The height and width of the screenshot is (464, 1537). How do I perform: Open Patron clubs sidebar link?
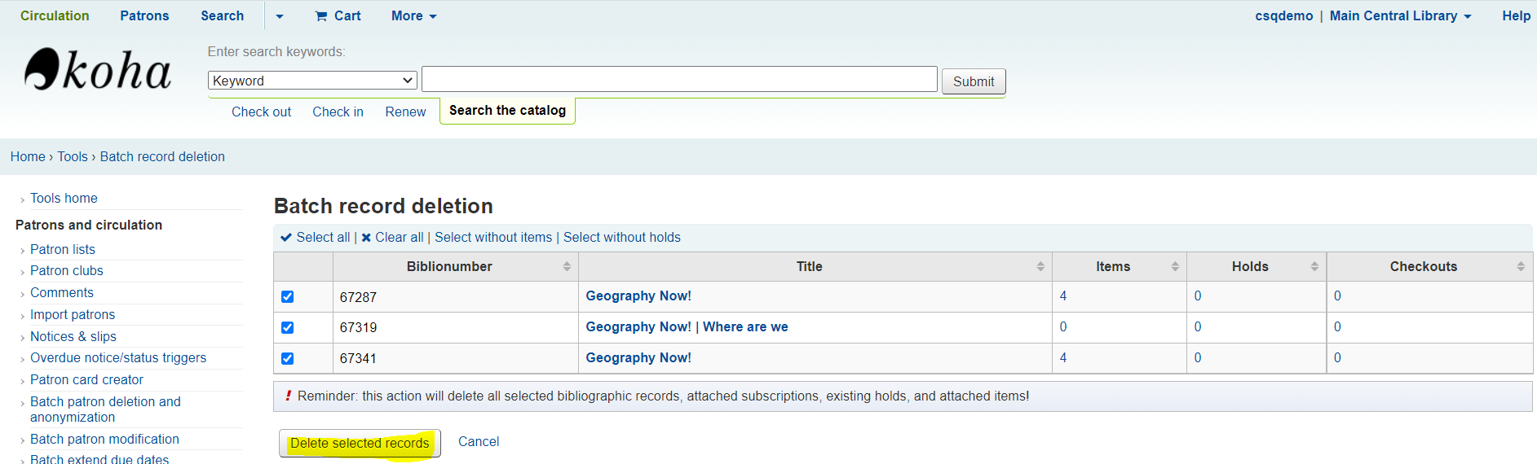pos(67,270)
